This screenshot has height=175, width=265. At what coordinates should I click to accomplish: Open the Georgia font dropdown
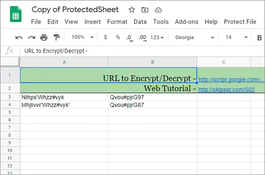click(x=195, y=37)
